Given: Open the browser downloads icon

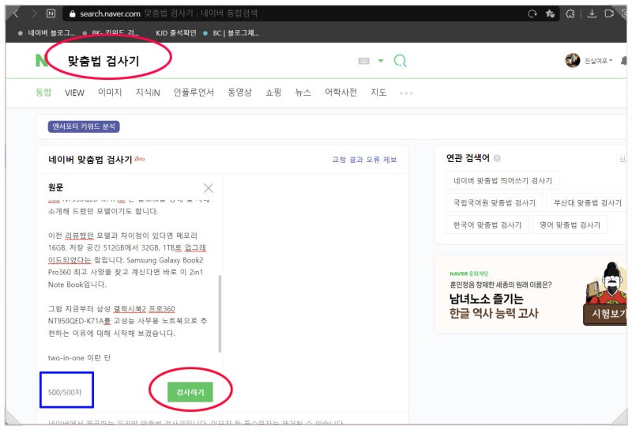Looking at the screenshot, I should (592, 13).
